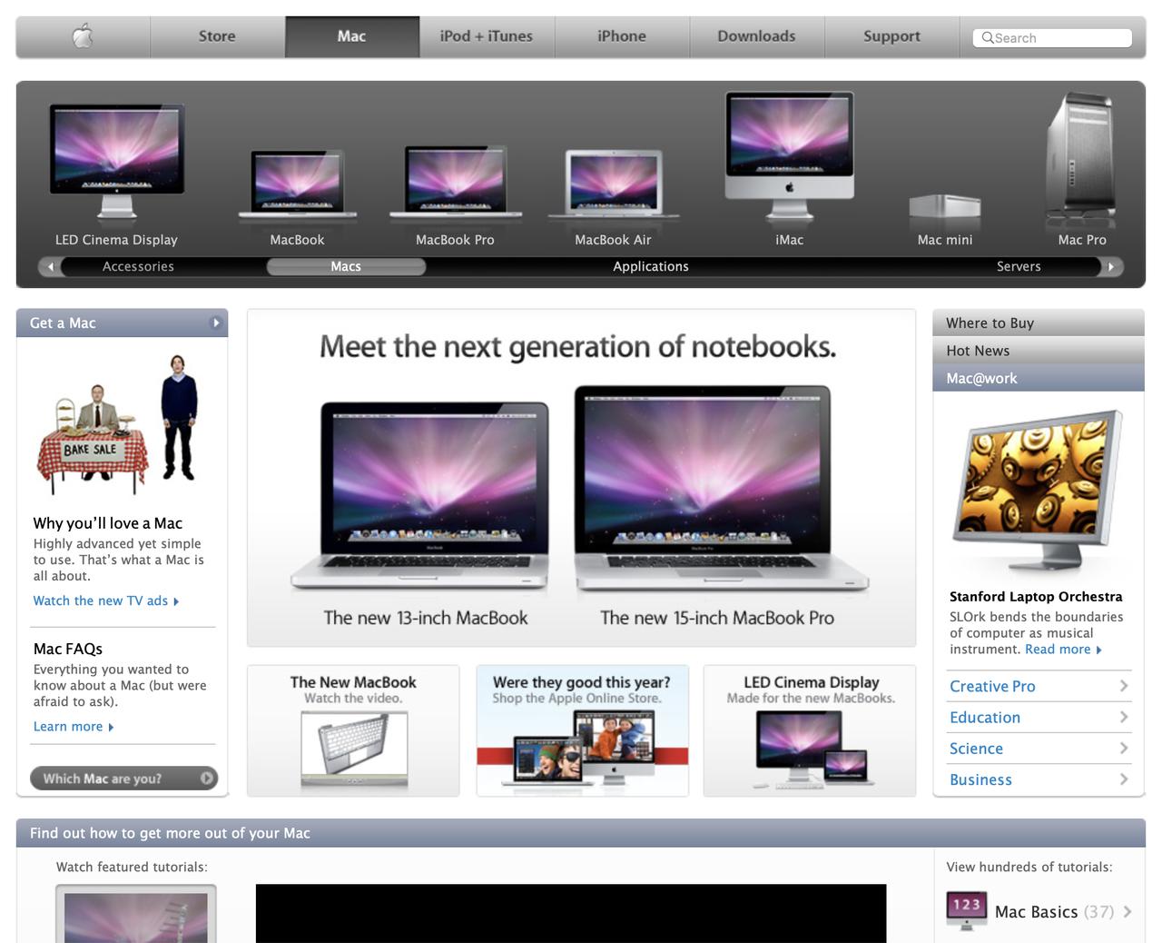Screen dimensions: 1162x943
Task: Jump to Servers in product scroller
Action: click(1019, 266)
